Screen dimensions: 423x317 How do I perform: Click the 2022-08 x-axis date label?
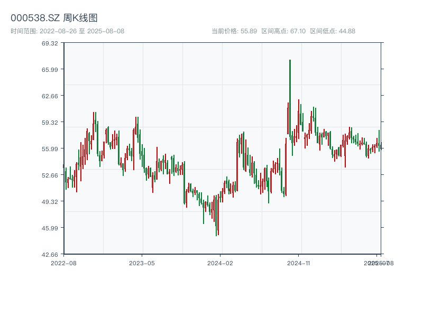(x=63, y=263)
